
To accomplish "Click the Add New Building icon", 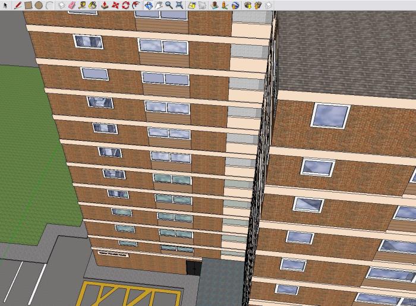I will point(215,5).
